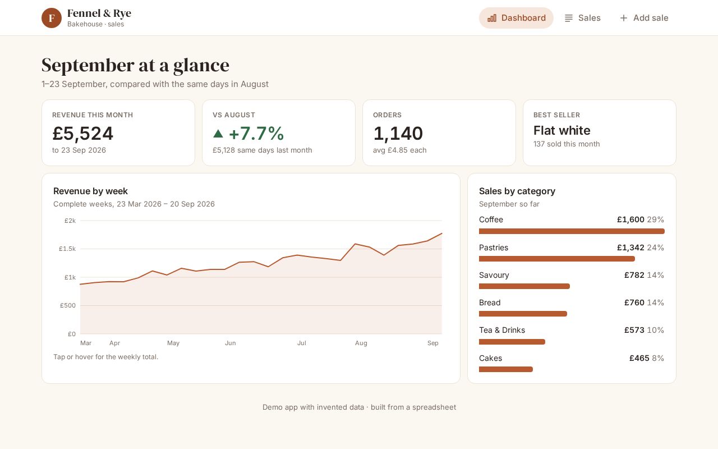Click the £1.5k axis label
This screenshot has width=718, height=449.
(67, 249)
